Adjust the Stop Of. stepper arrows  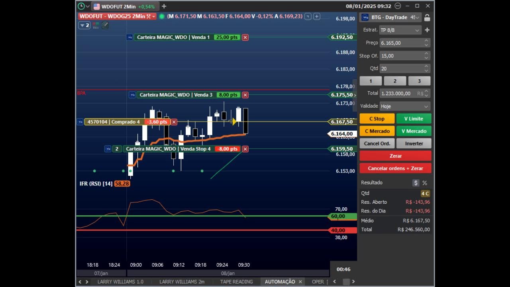pyautogui.click(x=426, y=56)
